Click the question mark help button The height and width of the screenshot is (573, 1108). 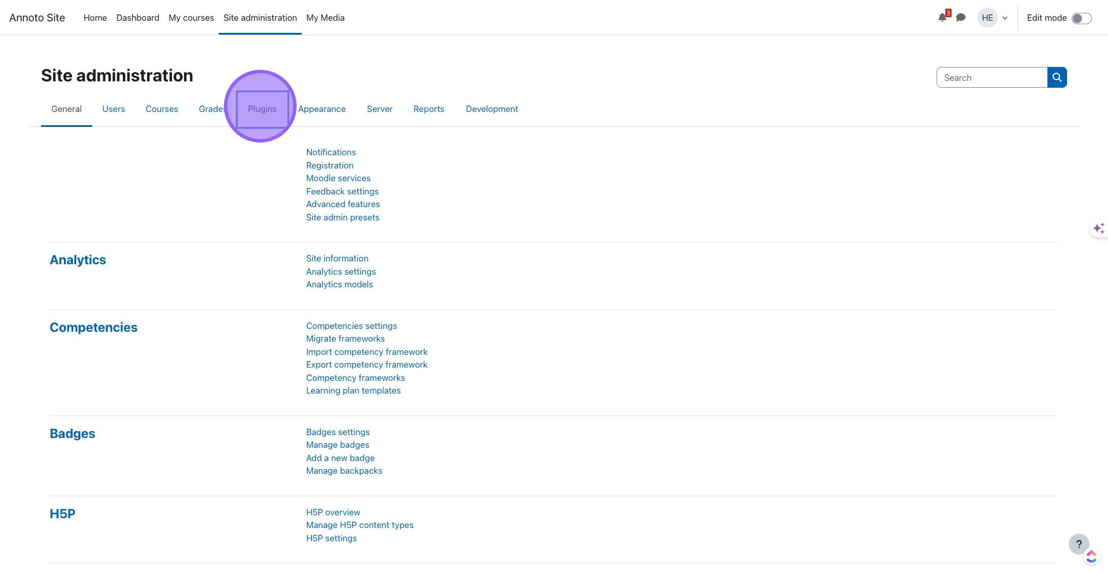pos(1079,544)
